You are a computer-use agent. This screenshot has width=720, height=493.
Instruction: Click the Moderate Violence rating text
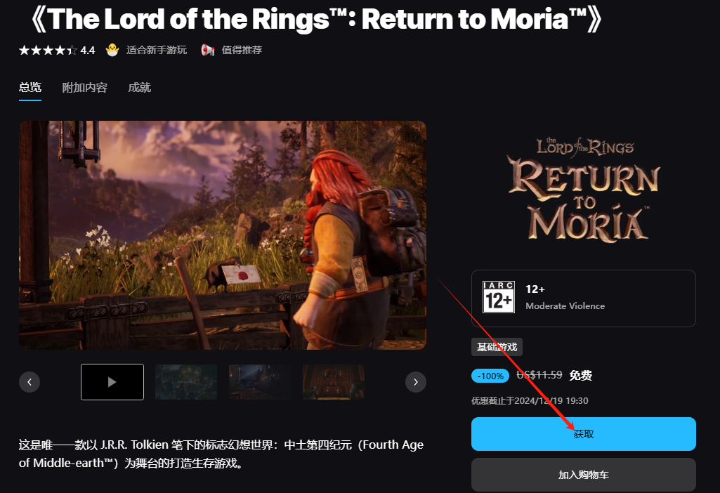tap(565, 306)
